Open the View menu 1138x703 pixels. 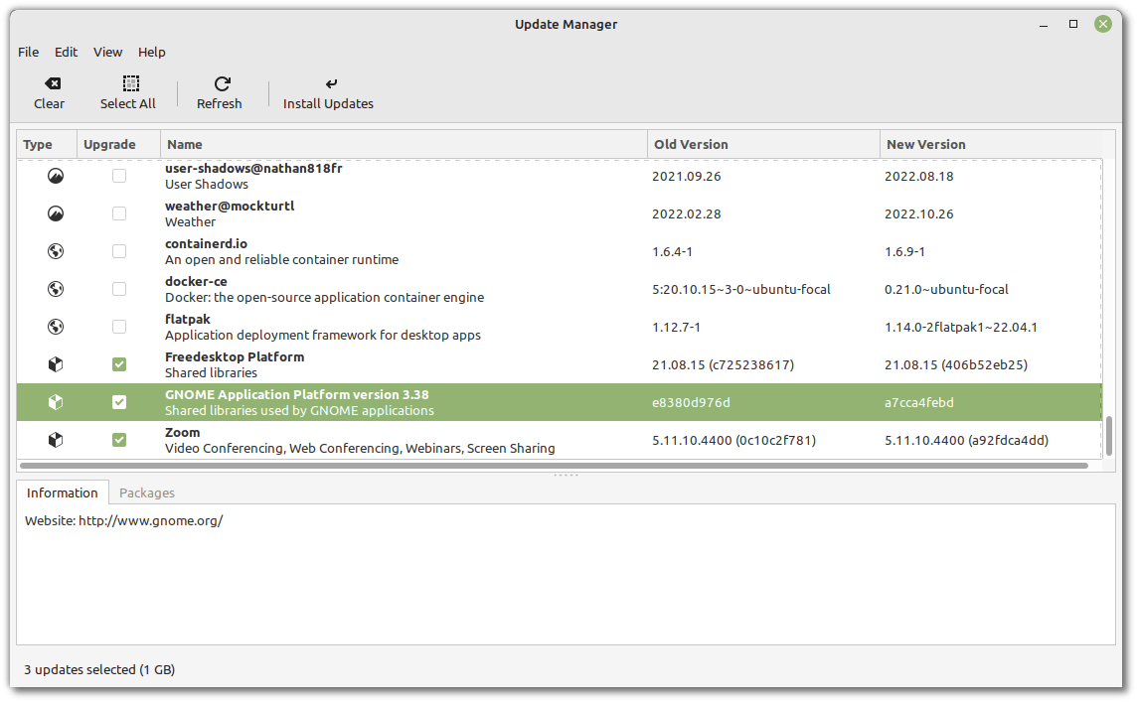pyautogui.click(x=107, y=52)
